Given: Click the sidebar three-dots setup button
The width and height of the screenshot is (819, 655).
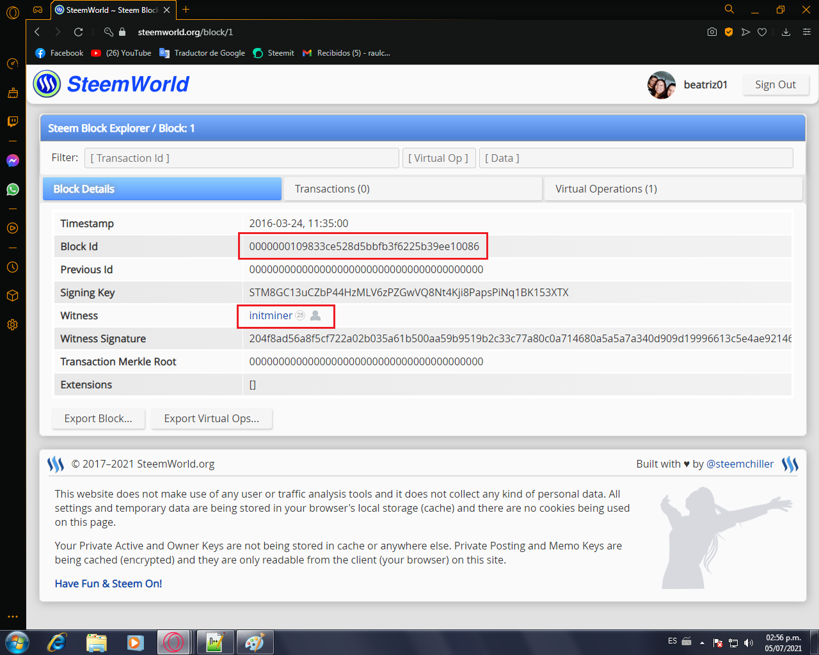Looking at the screenshot, I should point(12,617).
